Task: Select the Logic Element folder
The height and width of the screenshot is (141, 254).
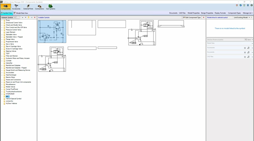Action: [11, 32]
